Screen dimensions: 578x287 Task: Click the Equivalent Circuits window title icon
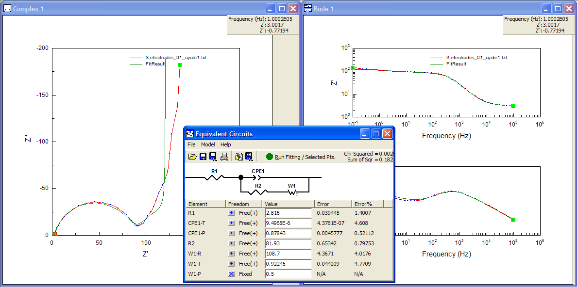[190, 134]
